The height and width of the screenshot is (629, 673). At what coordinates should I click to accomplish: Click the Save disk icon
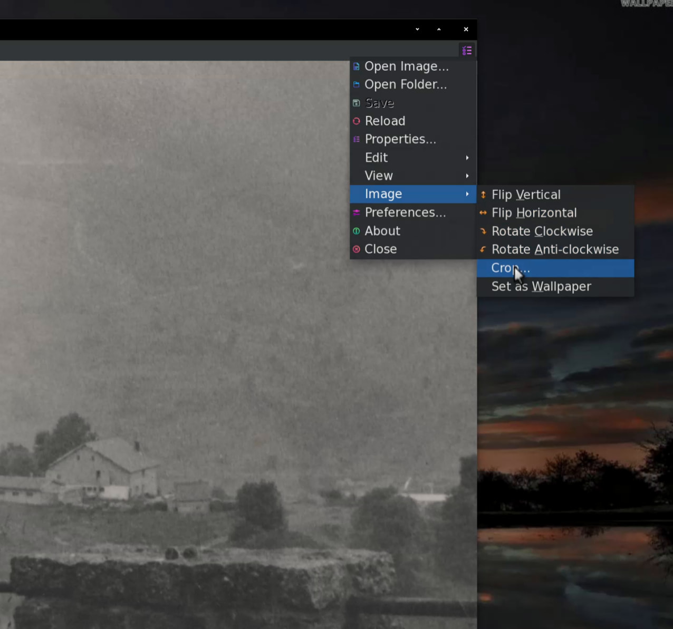coord(357,103)
